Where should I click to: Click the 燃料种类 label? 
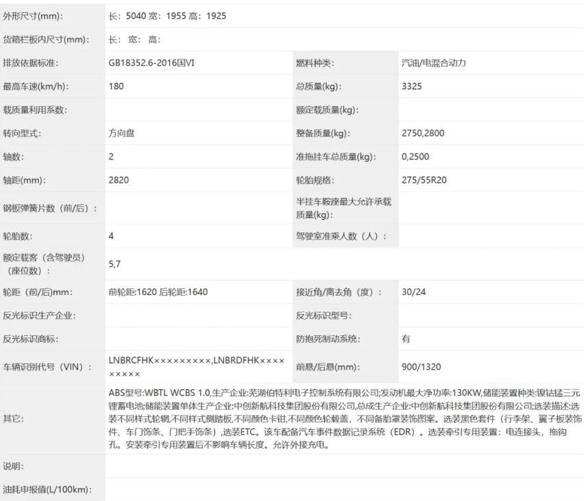(315, 63)
